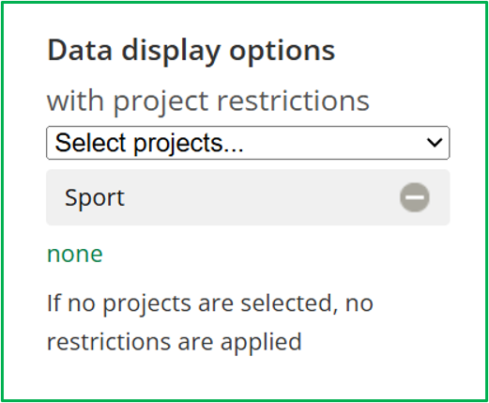Show the project list from the combo box
489x403 pixels.
[248, 143]
